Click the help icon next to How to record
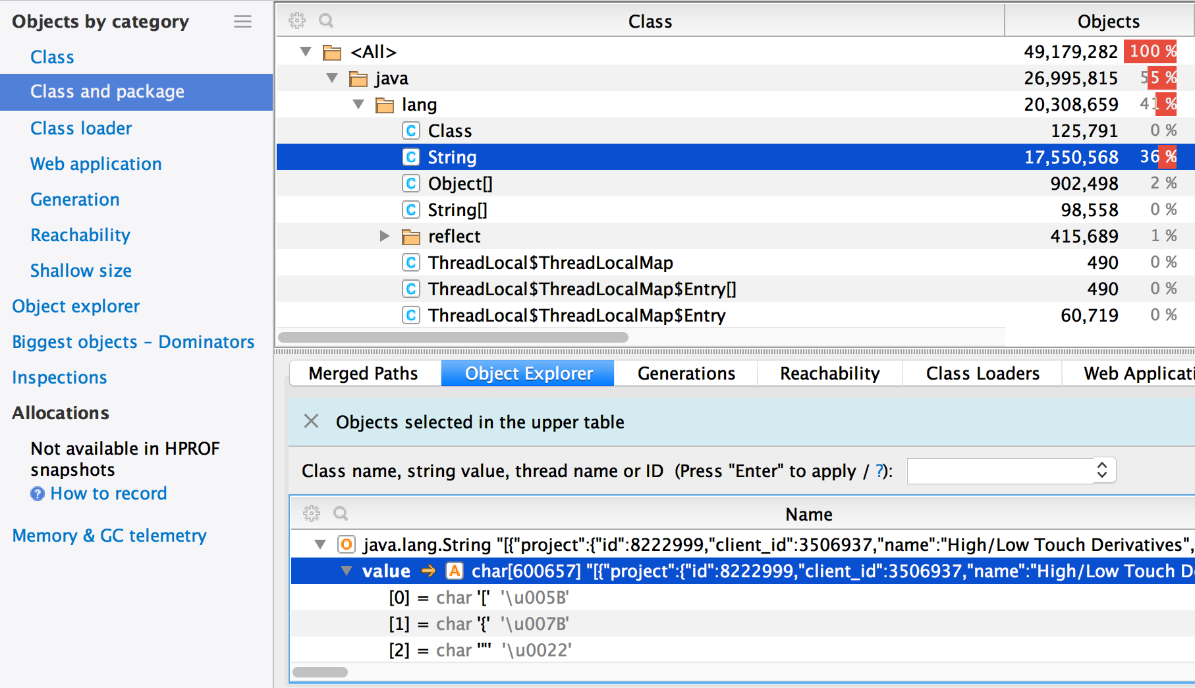Screen dimensions: 1195x688 (36, 494)
